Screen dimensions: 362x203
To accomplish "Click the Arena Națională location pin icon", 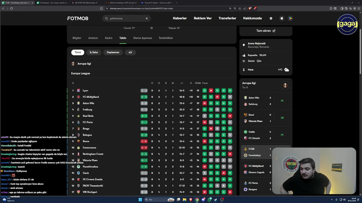I will click(244, 45).
